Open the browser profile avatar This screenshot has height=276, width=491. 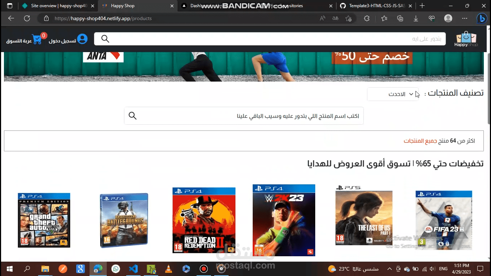click(x=448, y=18)
